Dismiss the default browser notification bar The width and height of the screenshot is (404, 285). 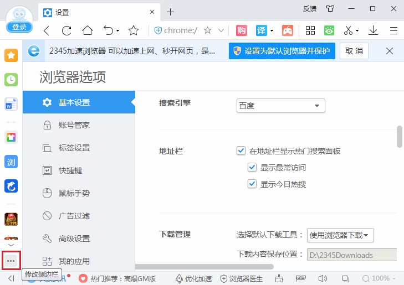[390, 51]
